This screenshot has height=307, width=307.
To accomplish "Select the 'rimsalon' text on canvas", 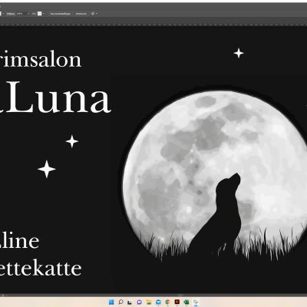I will click(x=41, y=60).
